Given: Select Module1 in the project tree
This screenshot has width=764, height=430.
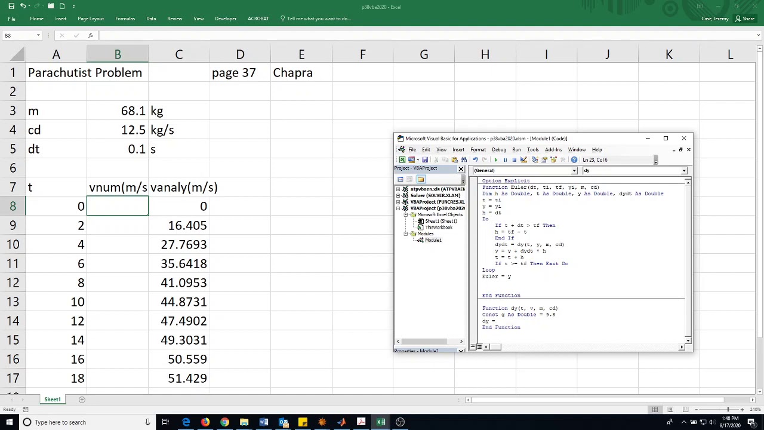Looking at the screenshot, I should (x=433, y=240).
